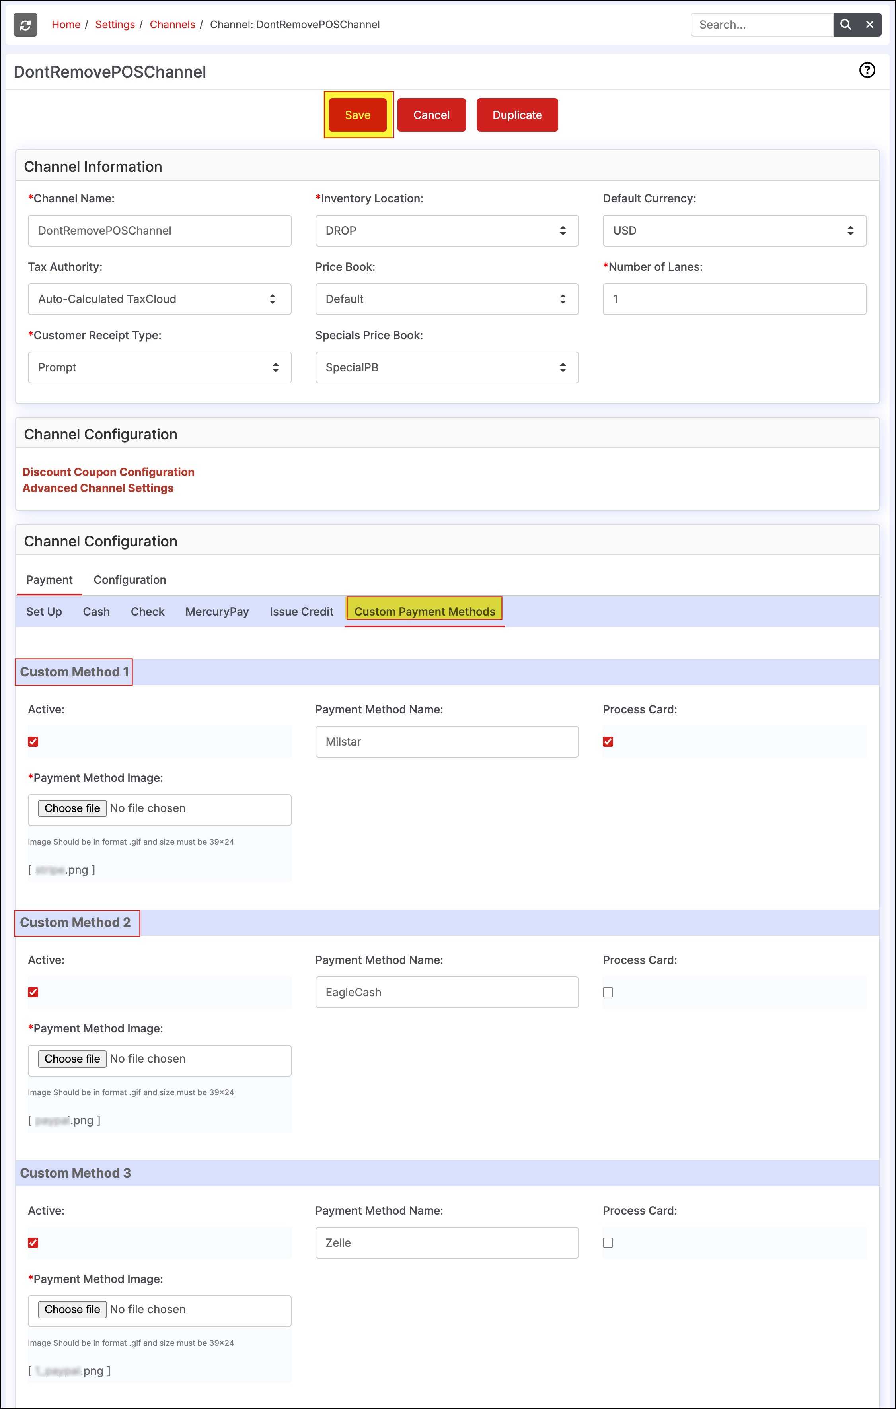Click the refresh icon in header
Viewport: 896px width, 1409px height.
pyautogui.click(x=25, y=25)
